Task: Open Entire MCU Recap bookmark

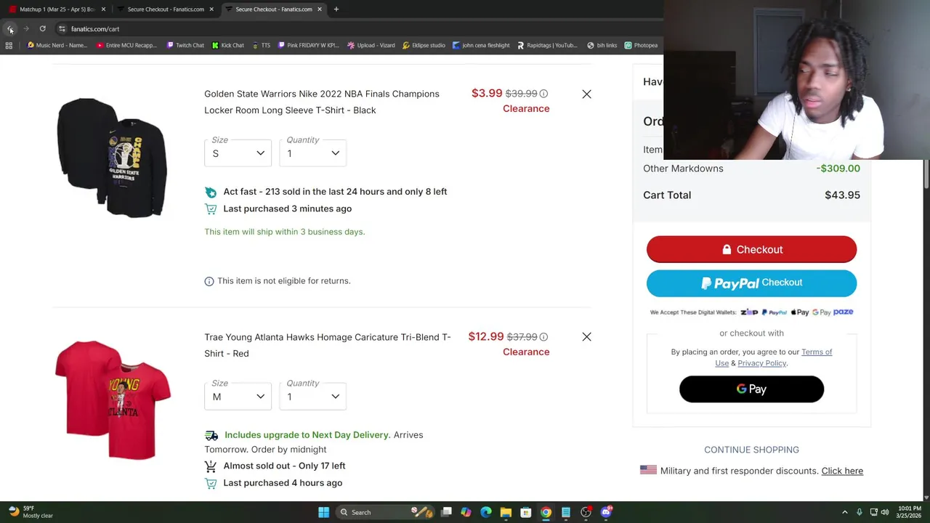Action: 126,45
